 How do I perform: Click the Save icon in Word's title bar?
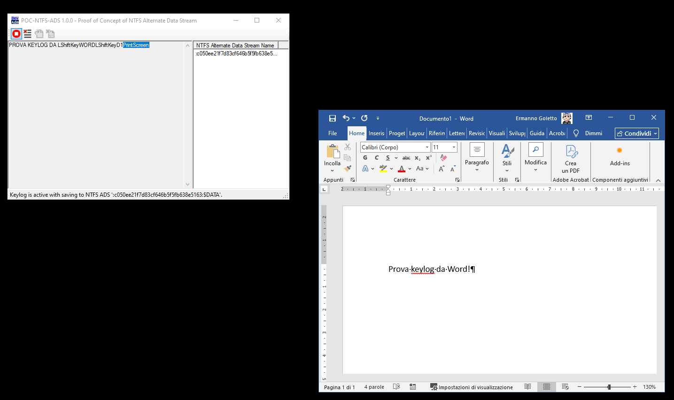pos(332,118)
